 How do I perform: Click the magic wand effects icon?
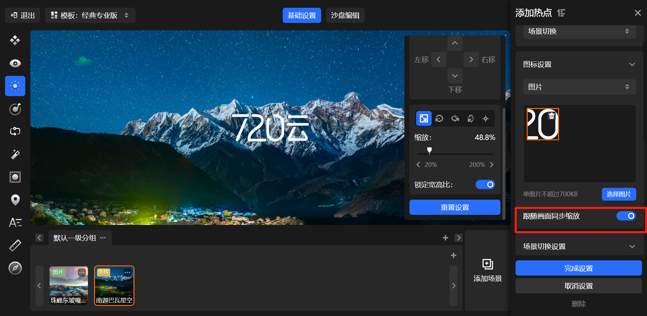click(x=15, y=154)
